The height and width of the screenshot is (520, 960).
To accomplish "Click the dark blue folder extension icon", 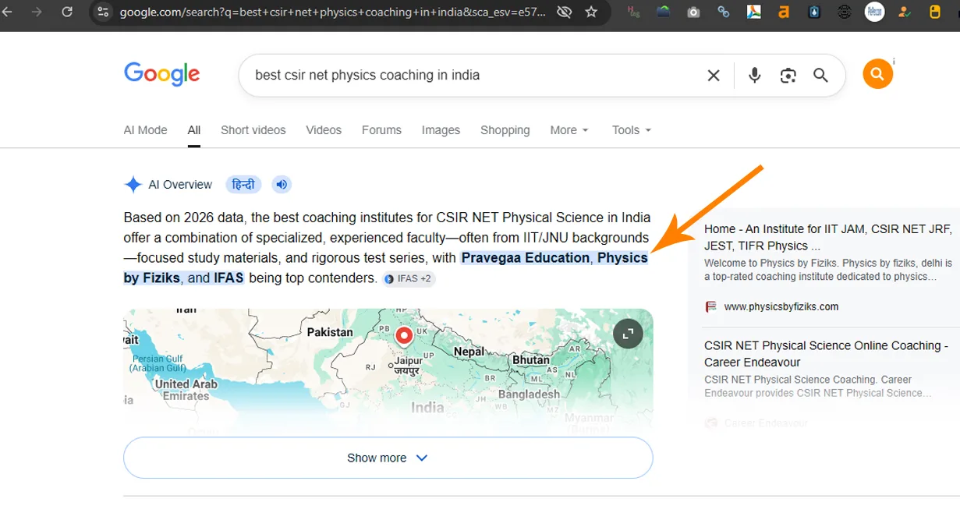I will coord(664,12).
